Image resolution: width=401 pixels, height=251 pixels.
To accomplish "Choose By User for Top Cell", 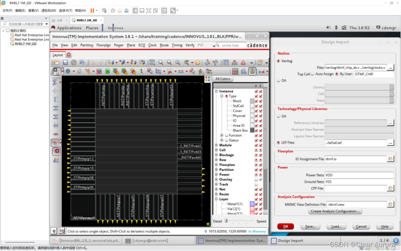I will [337, 74].
